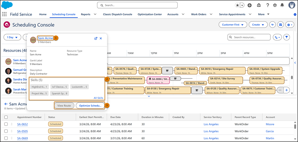Open Classic Dispatch Console tab

pyautogui.click(x=117, y=14)
